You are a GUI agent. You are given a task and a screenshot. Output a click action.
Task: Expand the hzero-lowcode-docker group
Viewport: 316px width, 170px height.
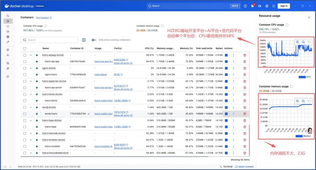pyautogui.click(x=31, y=133)
